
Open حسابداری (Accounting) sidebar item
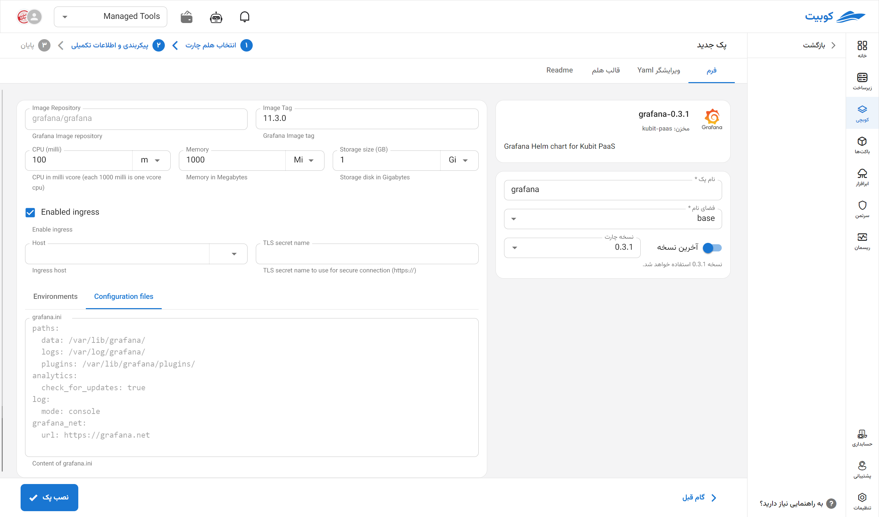point(862,438)
